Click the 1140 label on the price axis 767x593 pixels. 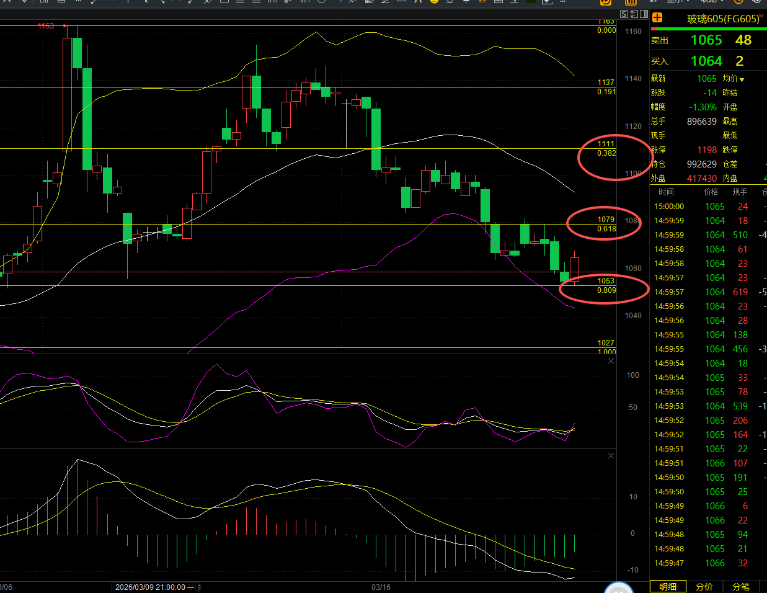pos(633,79)
